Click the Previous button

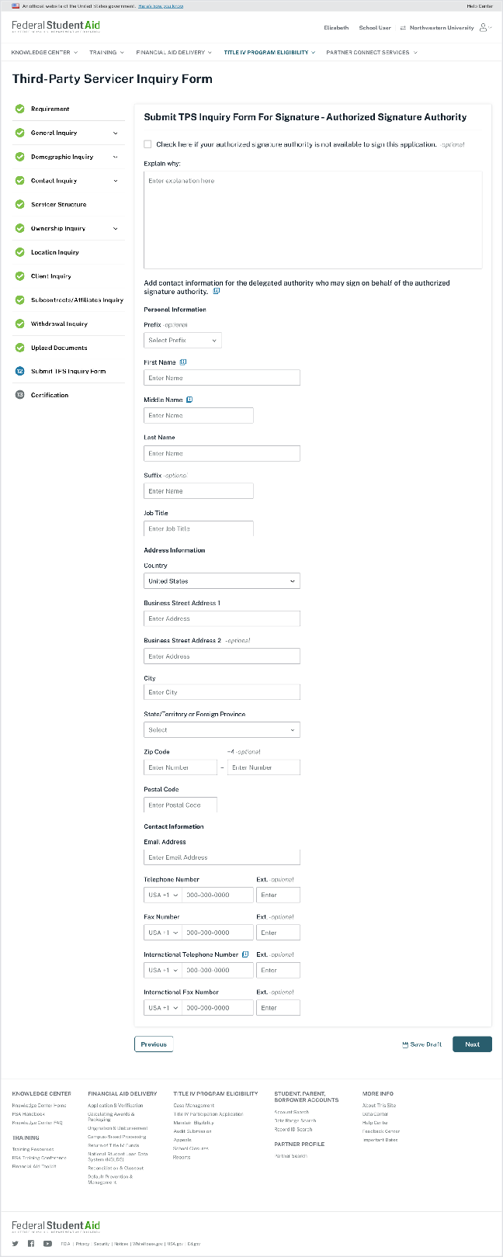pos(154,1044)
